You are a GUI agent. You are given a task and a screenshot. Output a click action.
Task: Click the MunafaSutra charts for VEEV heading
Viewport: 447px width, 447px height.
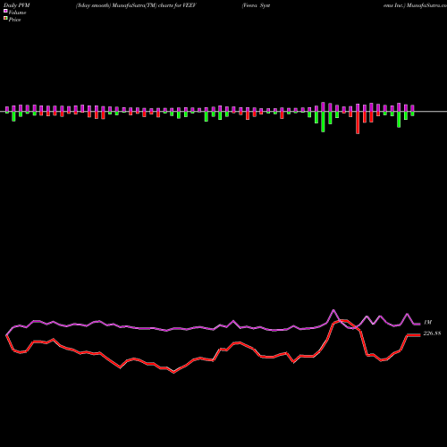coord(136,5)
